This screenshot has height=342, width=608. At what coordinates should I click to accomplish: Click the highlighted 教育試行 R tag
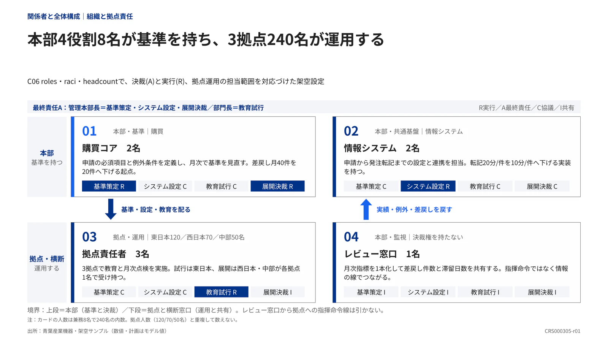(222, 292)
